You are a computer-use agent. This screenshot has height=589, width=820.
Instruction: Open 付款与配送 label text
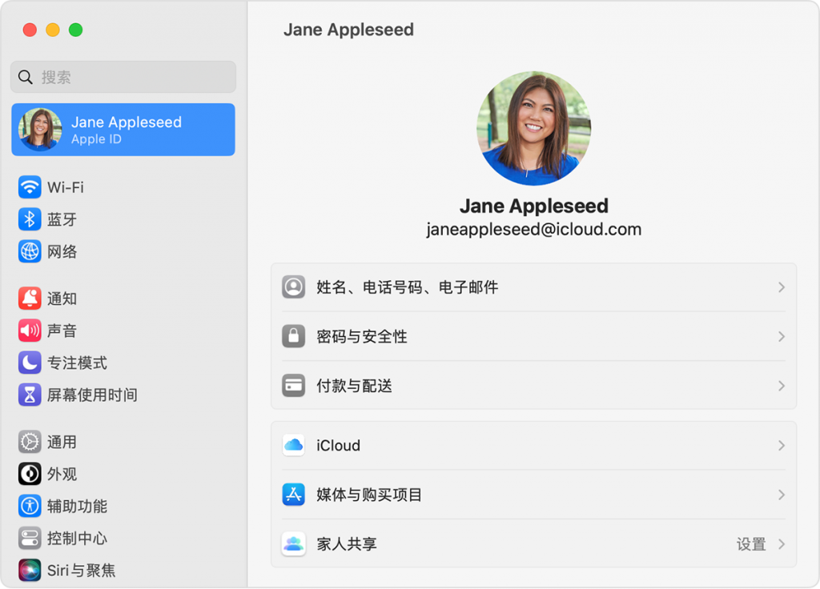[354, 387]
